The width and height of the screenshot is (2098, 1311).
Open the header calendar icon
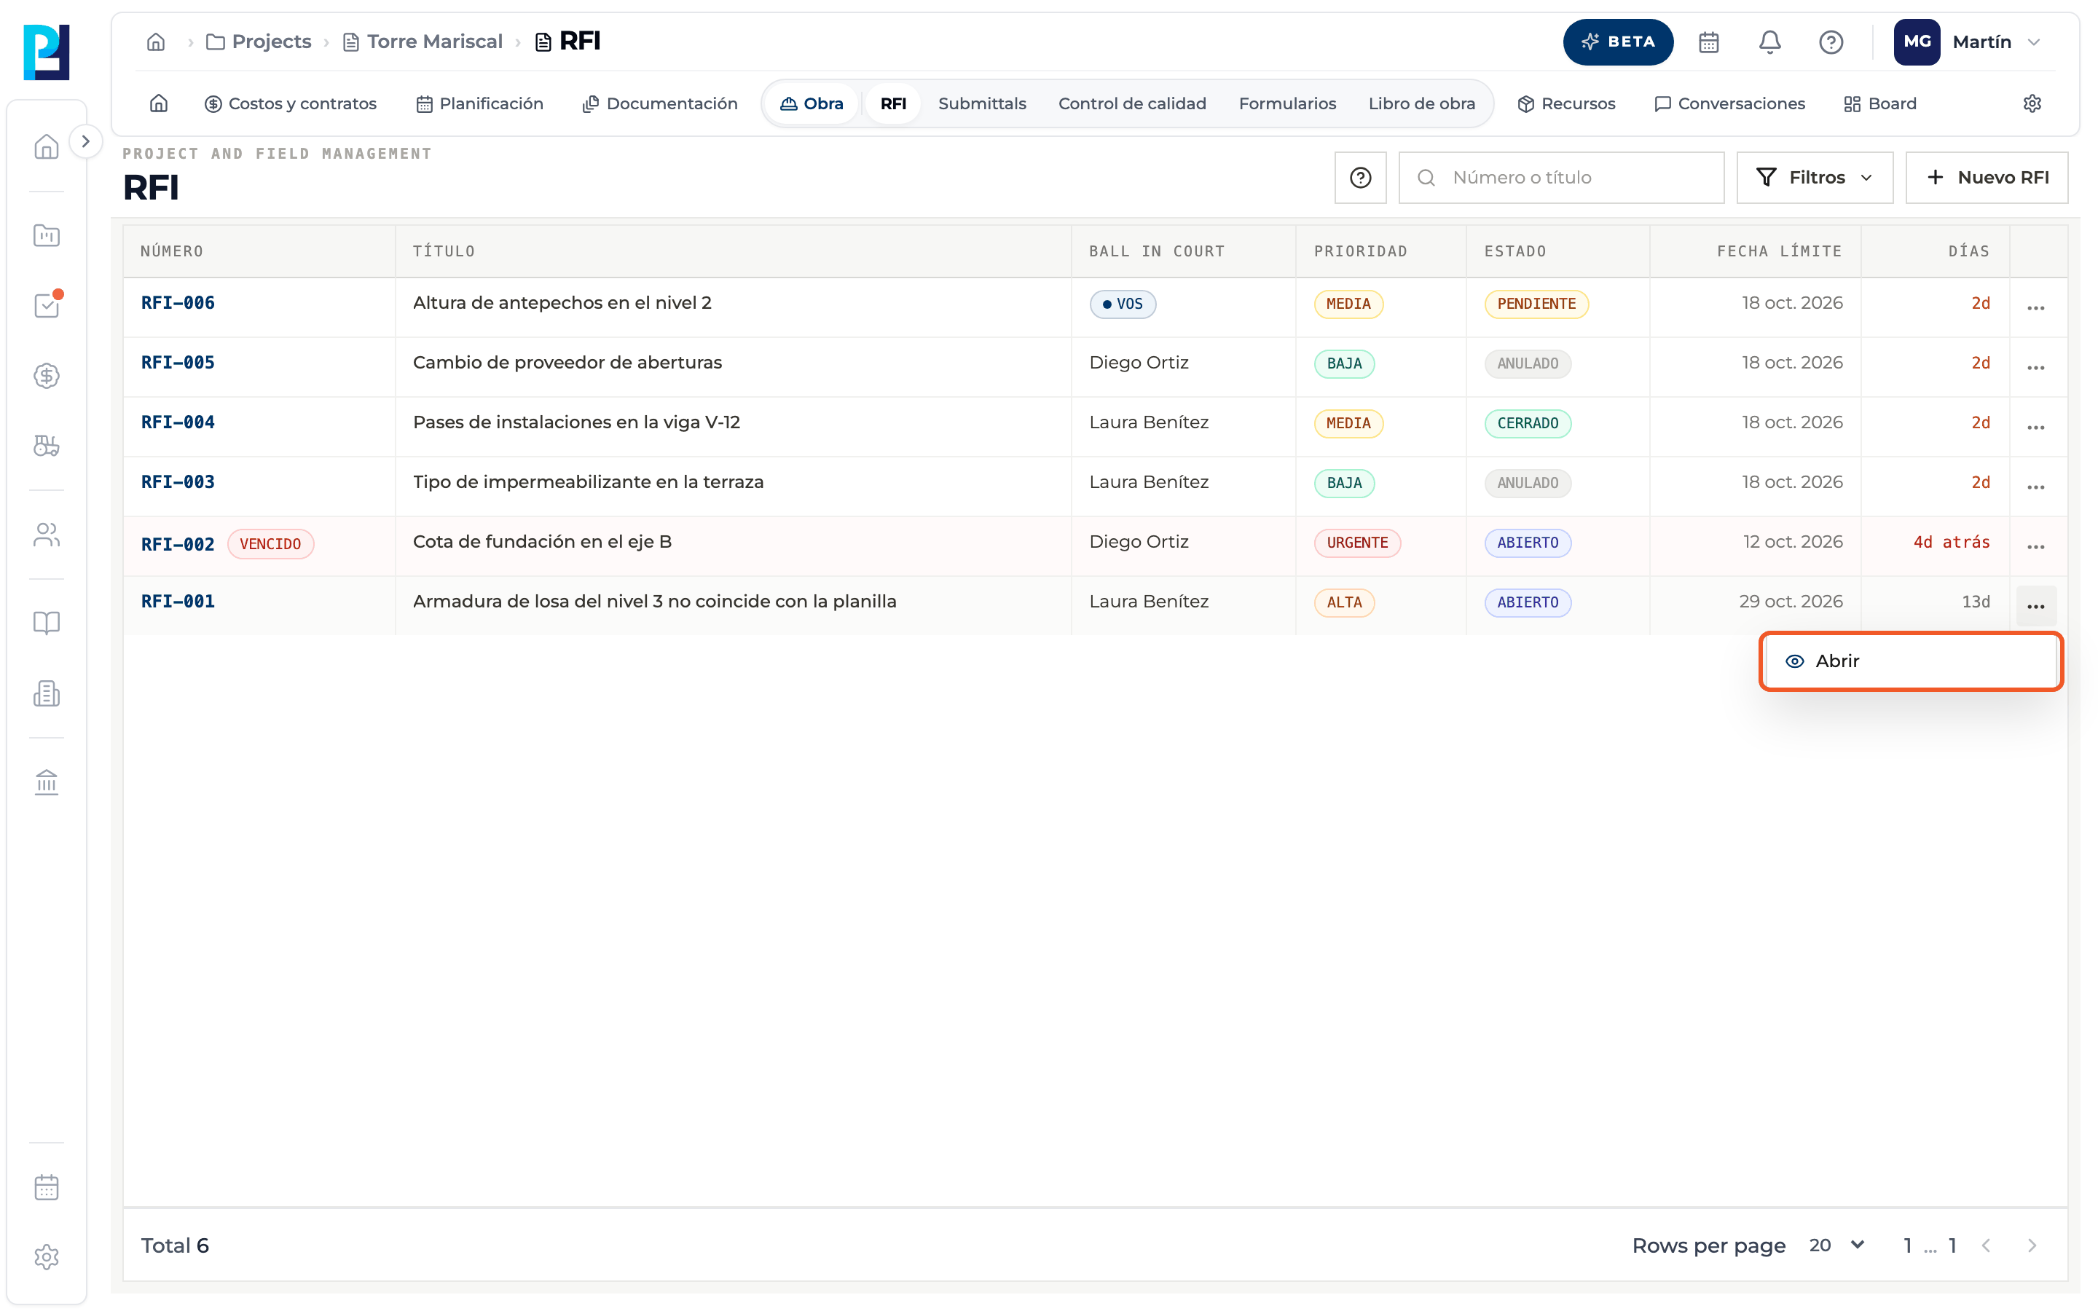[x=1708, y=42]
